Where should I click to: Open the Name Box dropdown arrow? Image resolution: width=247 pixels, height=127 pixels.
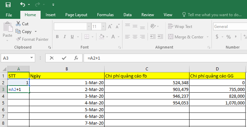point(32,58)
